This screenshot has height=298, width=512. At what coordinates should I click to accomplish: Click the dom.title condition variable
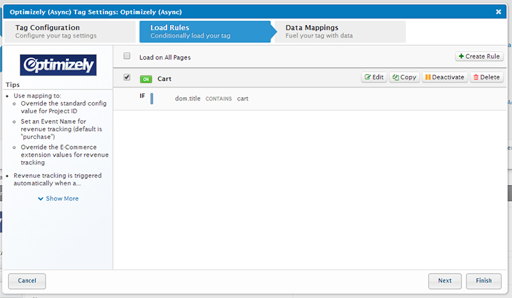click(x=188, y=98)
